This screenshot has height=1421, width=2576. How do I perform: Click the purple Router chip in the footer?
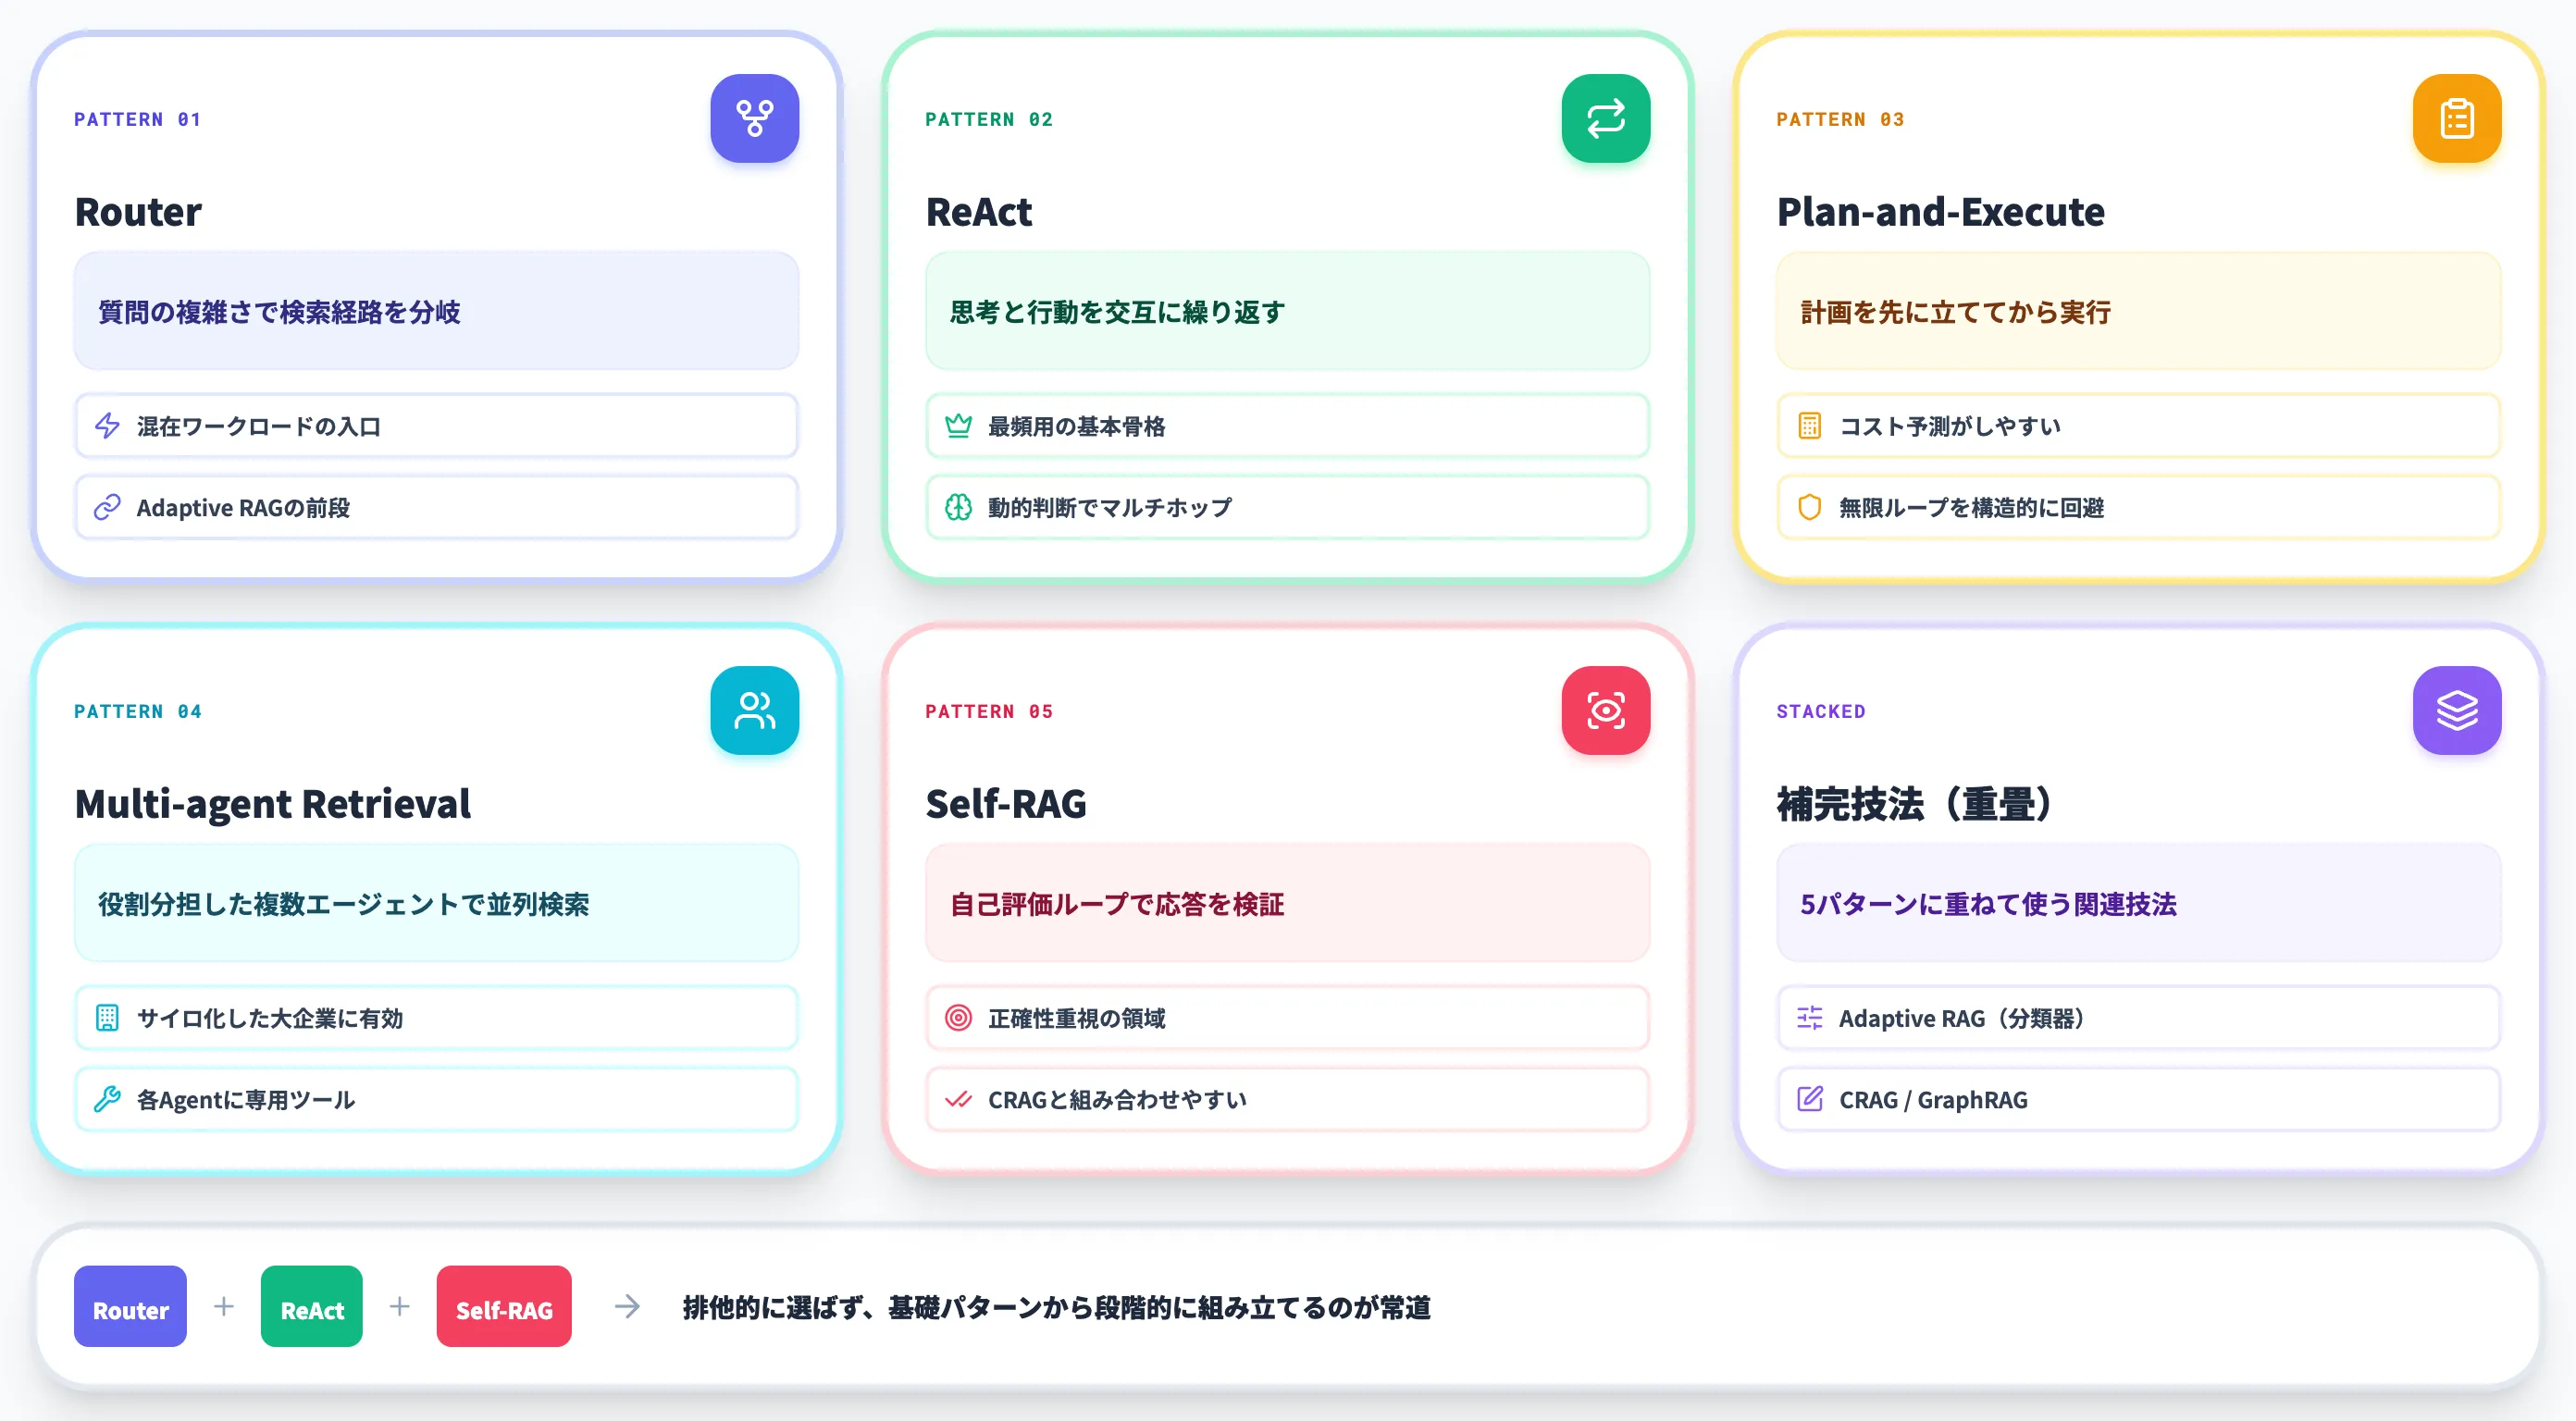click(130, 1306)
